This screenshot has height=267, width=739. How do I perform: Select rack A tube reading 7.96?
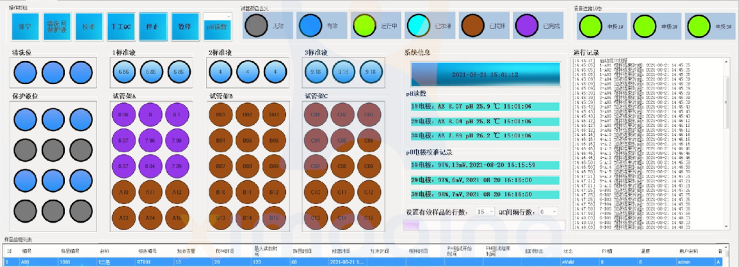151,141
